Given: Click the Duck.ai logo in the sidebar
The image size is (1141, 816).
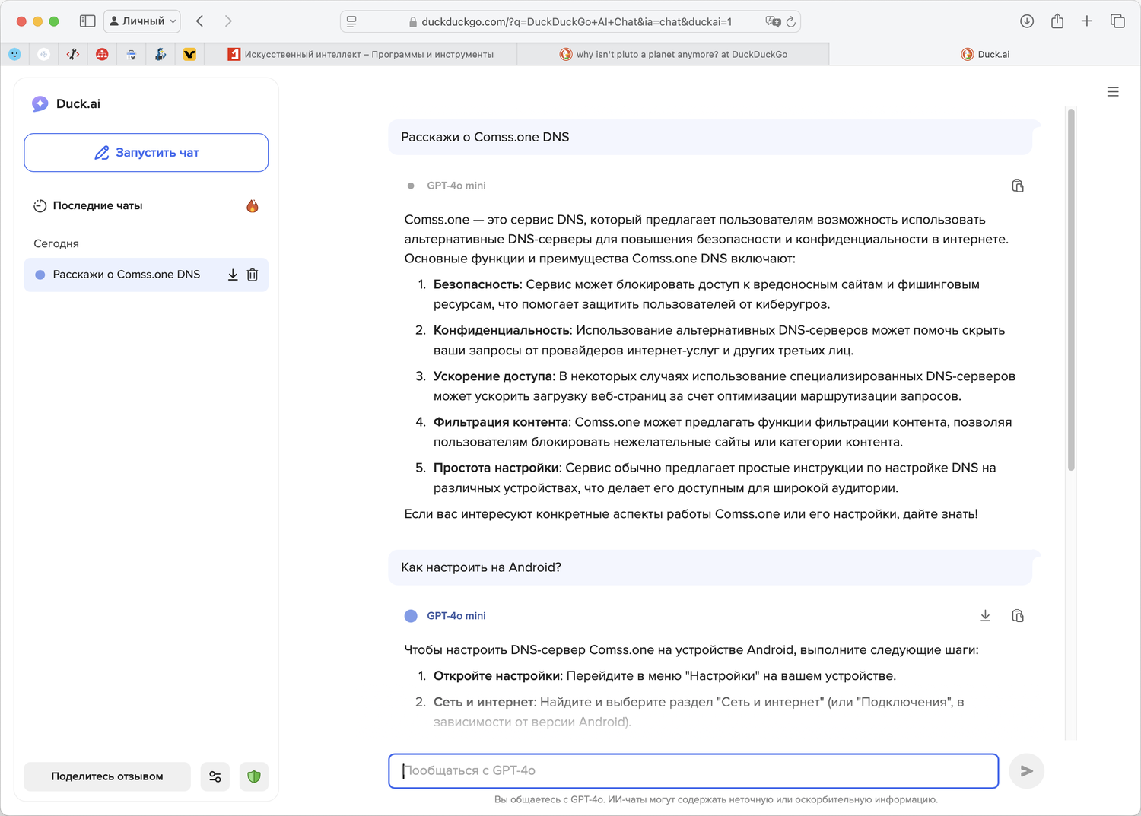Looking at the screenshot, I should [x=66, y=104].
